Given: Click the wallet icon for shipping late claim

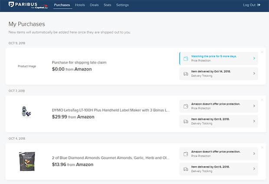Looking at the screenshot, I should pyautogui.click(x=186, y=58).
